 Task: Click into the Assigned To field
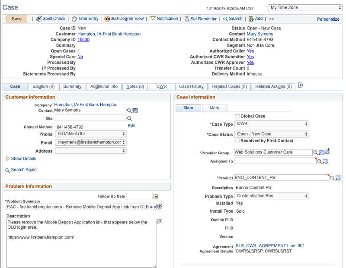[275, 161]
